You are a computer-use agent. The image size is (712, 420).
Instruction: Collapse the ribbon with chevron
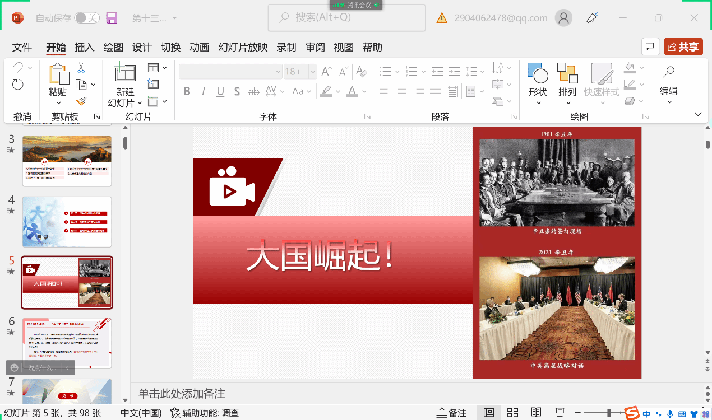(698, 114)
